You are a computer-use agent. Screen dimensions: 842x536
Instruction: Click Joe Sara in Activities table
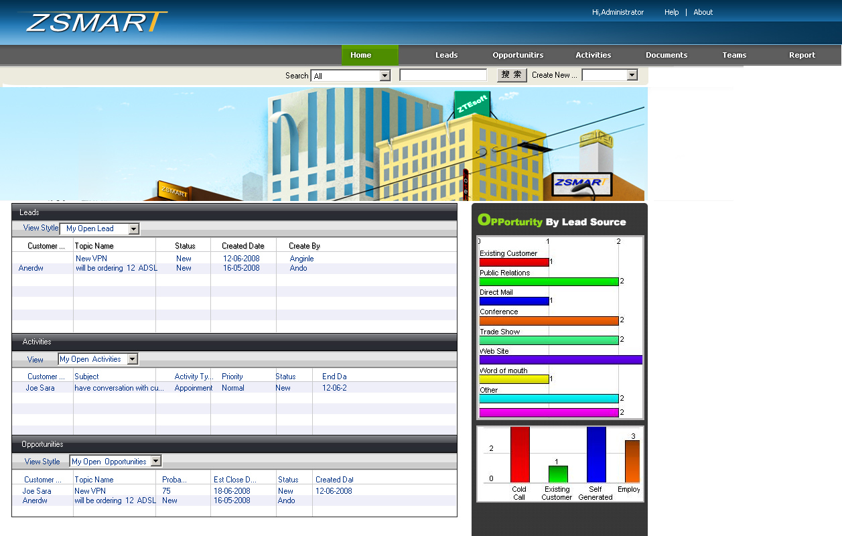40,388
